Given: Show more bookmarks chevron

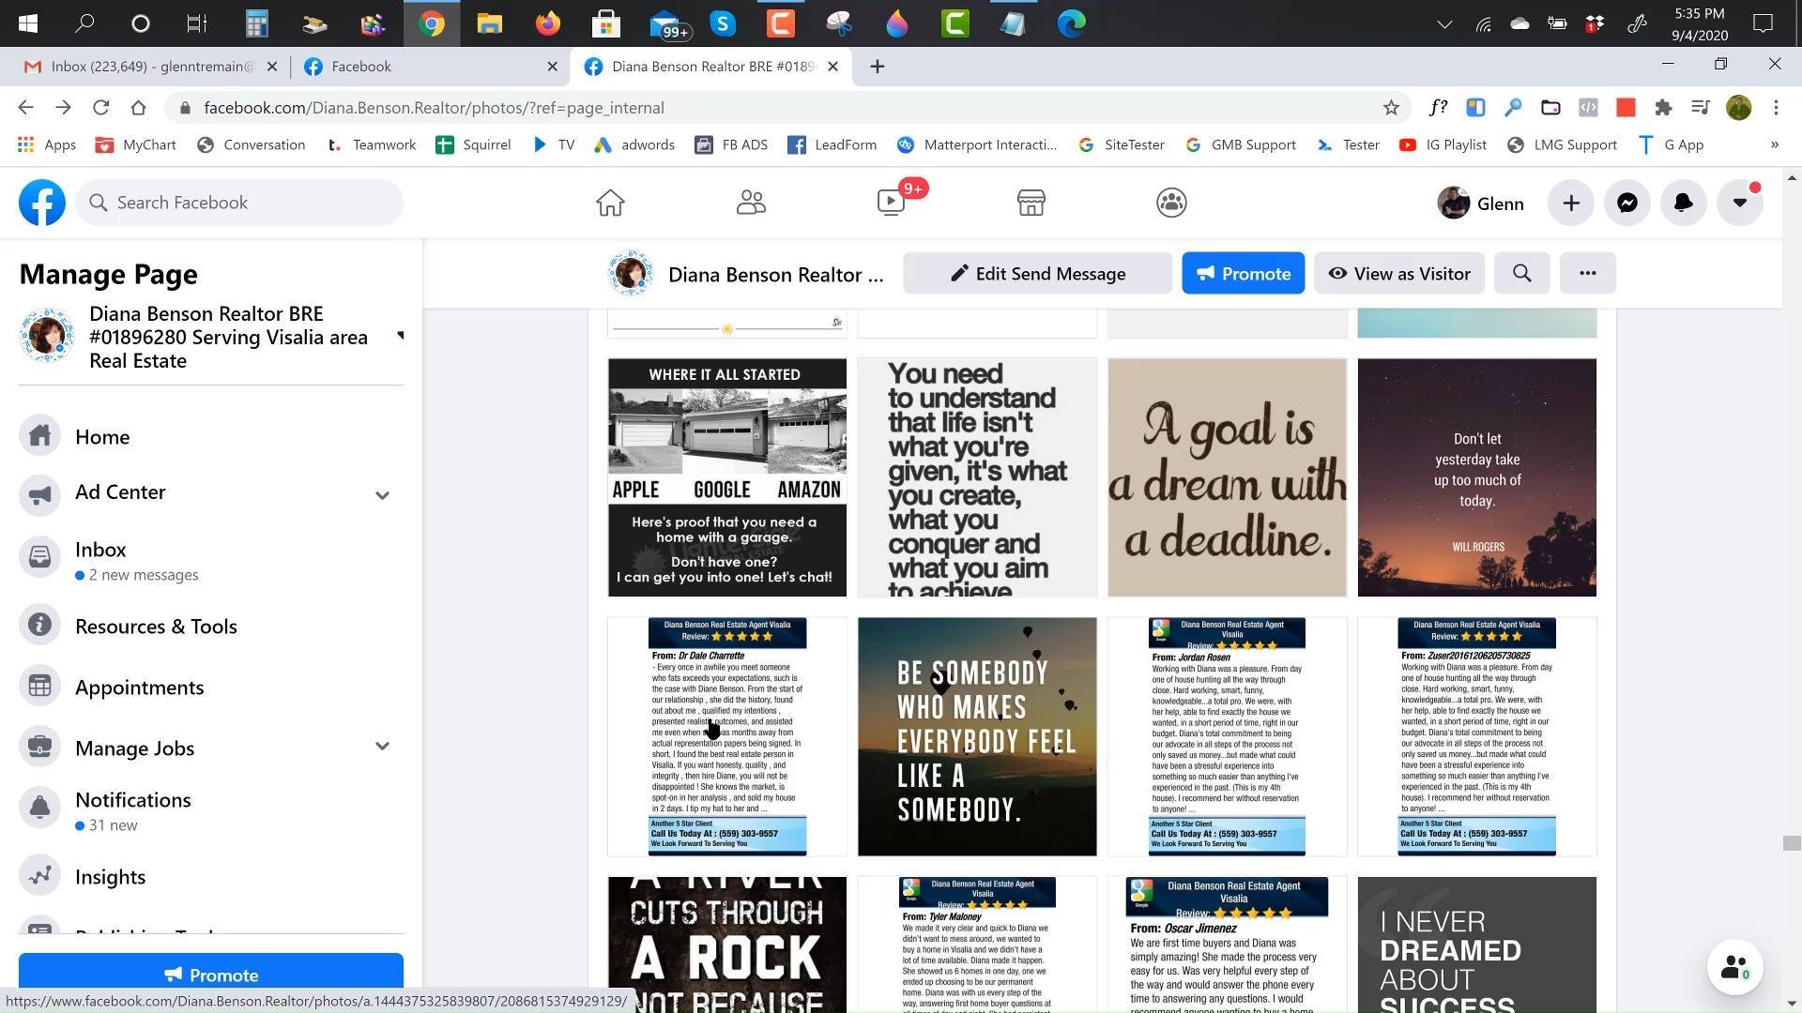Looking at the screenshot, I should (1774, 145).
